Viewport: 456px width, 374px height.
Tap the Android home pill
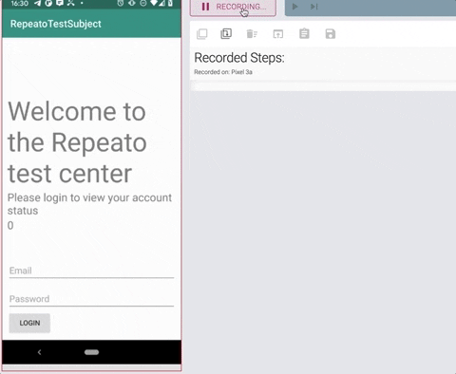coord(91,352)
